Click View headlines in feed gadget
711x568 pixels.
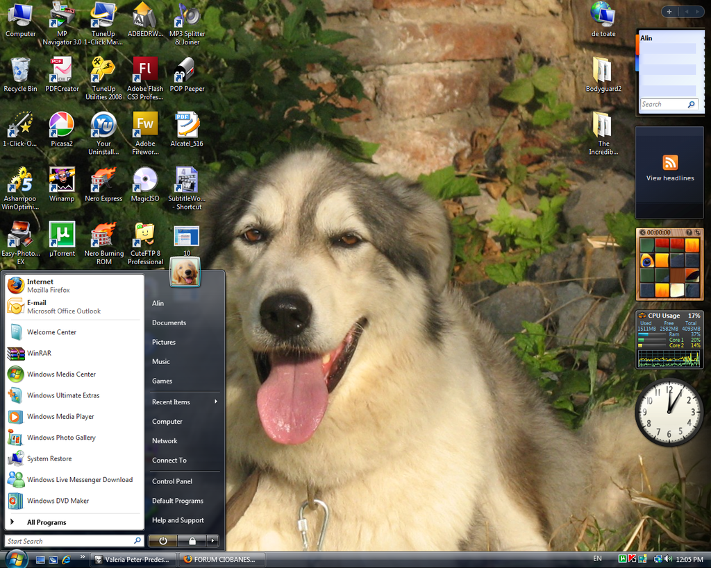(670, 178)
